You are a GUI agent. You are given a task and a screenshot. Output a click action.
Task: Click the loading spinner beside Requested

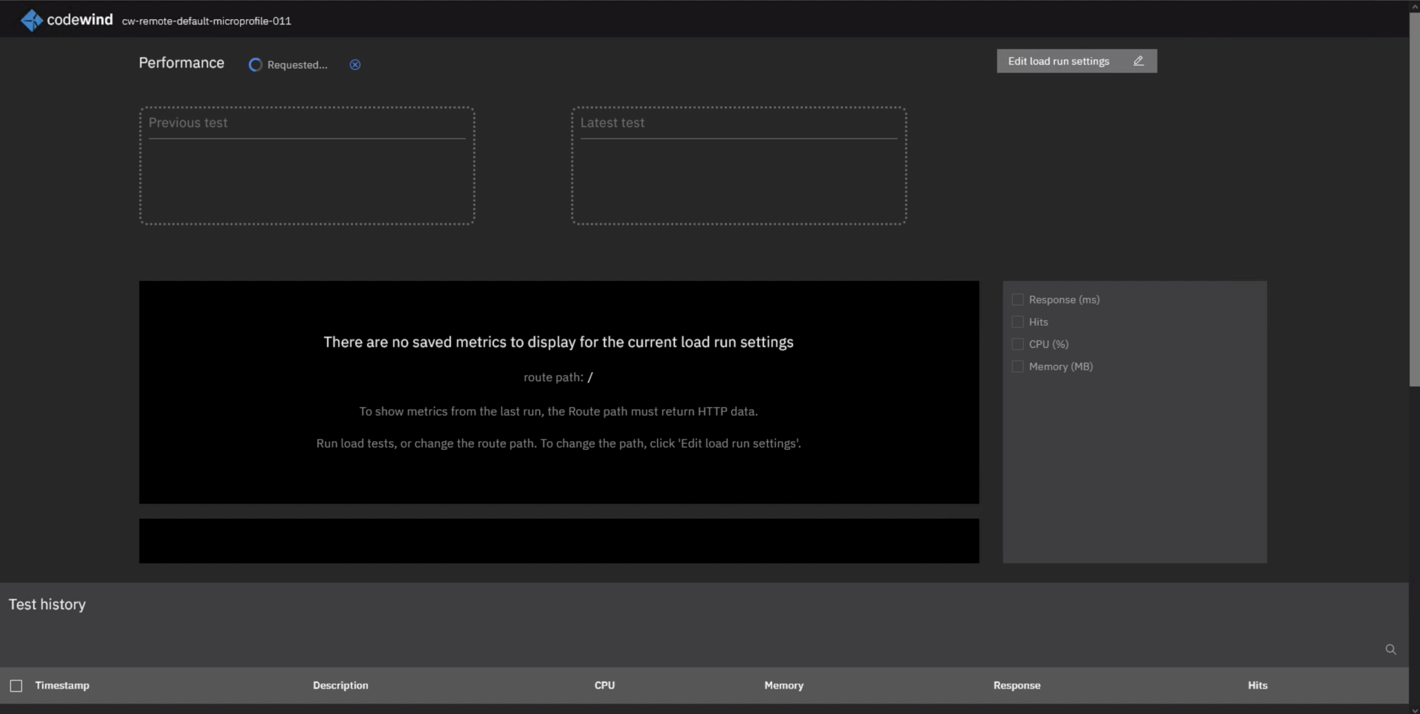coord(255,65)
